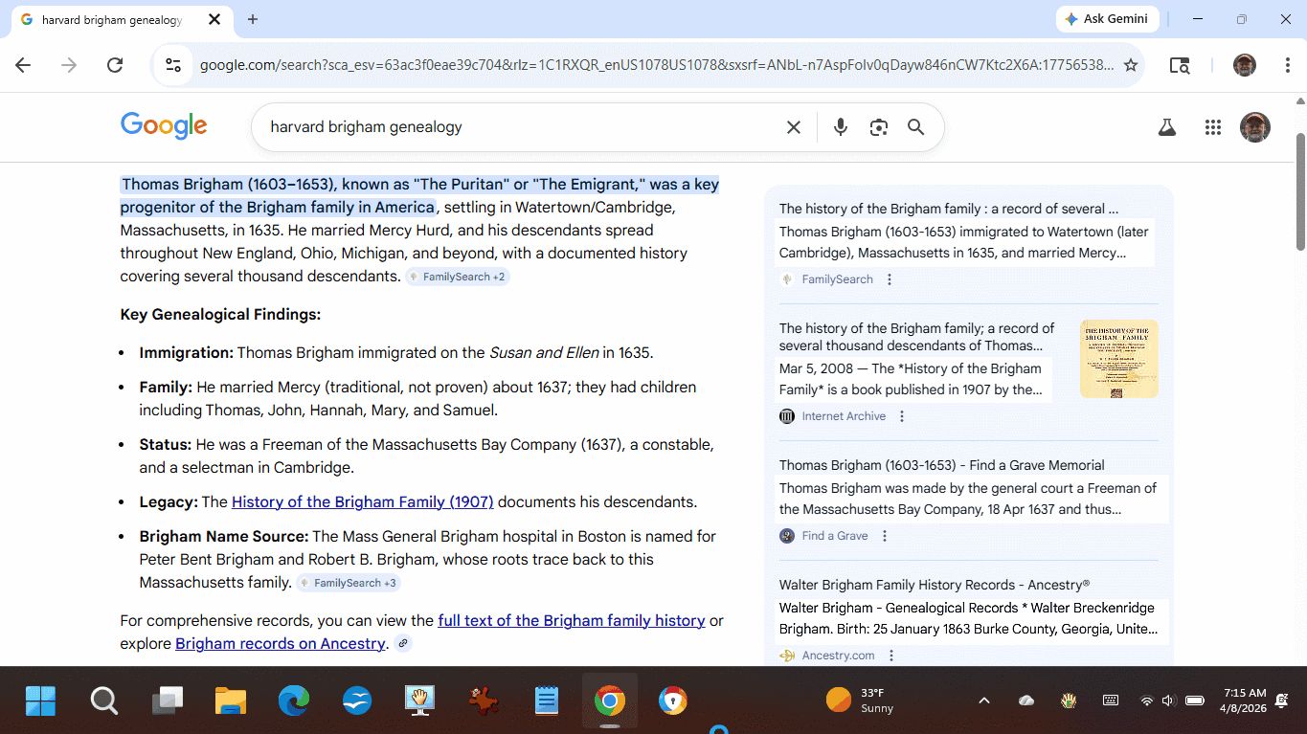The width and height of the screenshot is (1307, 734).
Task: Open a new browser tab
Action: [x=253, y=19]
